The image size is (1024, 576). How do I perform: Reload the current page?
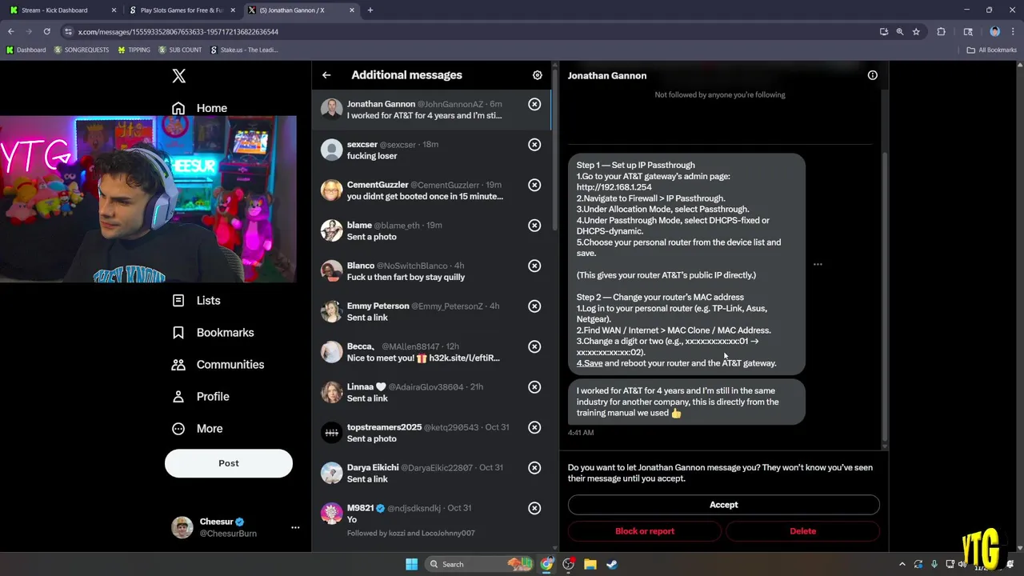46,31
